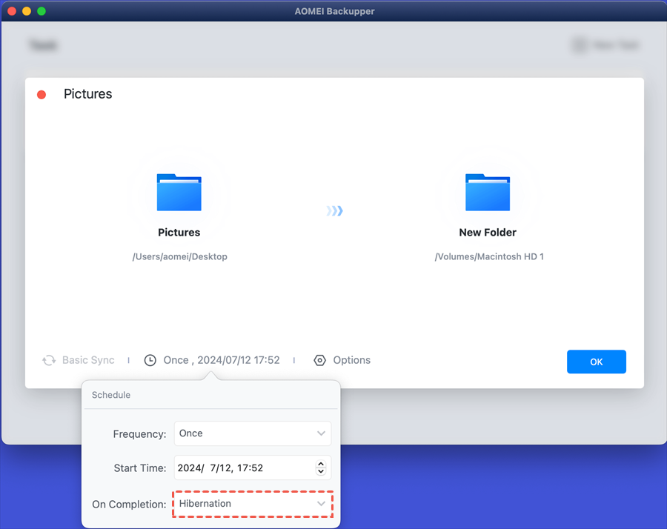
Task: Click the bold Pictures source folder name
Action: [x=179, y=233]
